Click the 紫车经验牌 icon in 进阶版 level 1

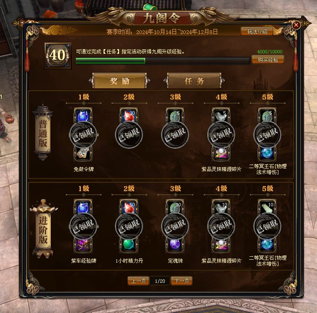coord(83,245)
